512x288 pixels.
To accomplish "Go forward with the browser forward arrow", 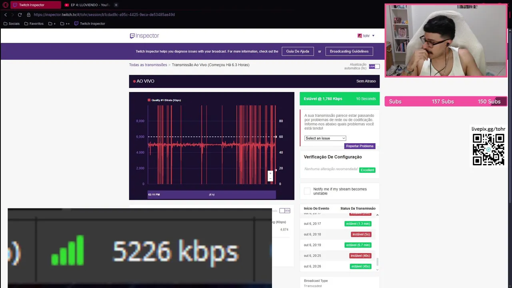I will coord(12,15).
